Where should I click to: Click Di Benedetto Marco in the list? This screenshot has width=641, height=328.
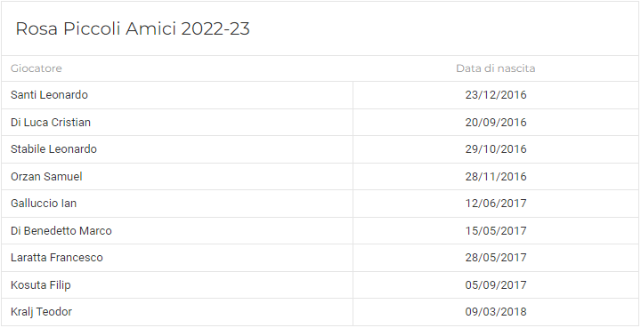coord(61,230)
